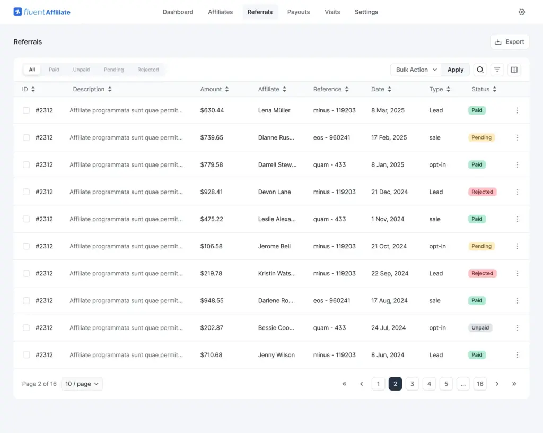The width and height of the screenshot is (543, 433).
Task: Go to previous page arrow
Action: pos(361,384)
